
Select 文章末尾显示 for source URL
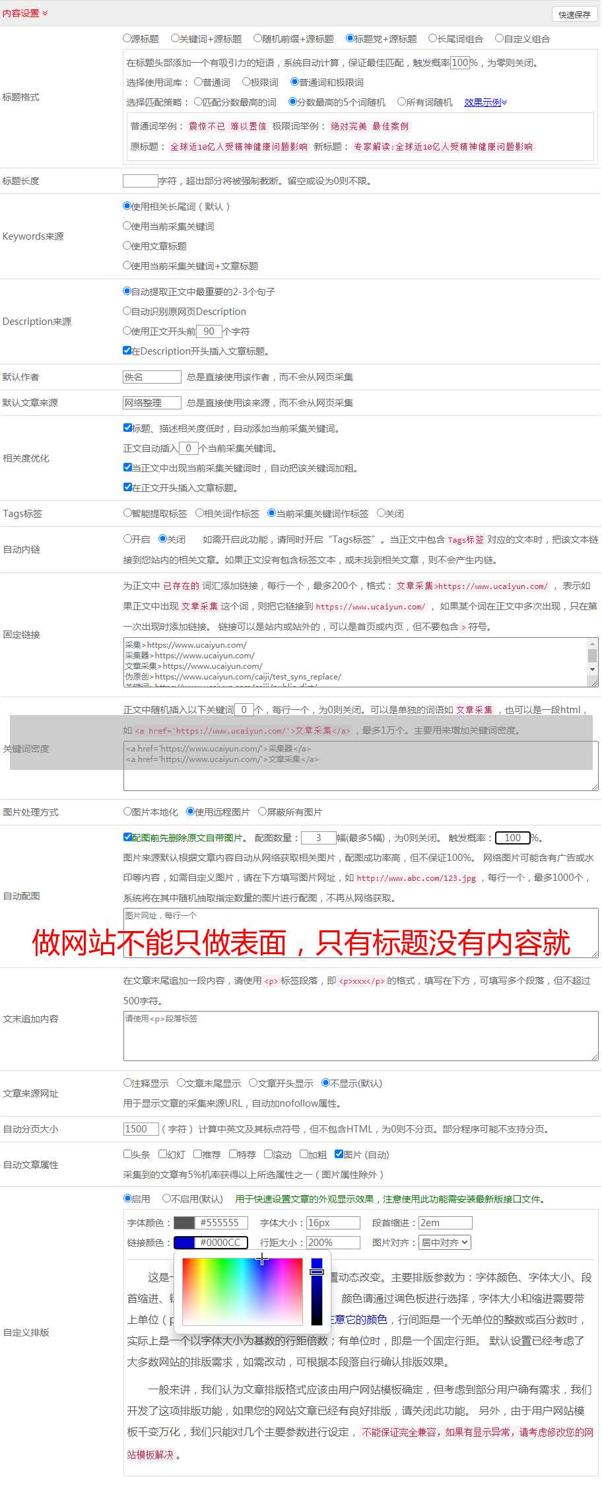tap(181, 1083)
